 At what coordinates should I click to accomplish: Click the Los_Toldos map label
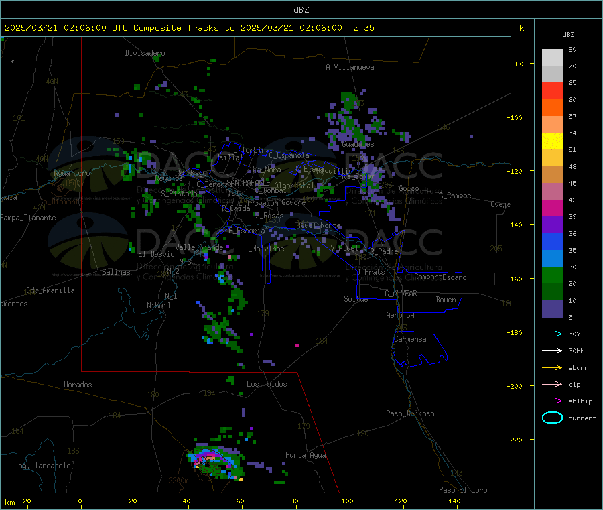[x=267, y=384]
